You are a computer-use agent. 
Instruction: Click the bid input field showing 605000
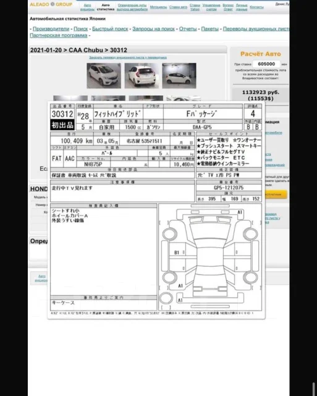tap(266, 64)
